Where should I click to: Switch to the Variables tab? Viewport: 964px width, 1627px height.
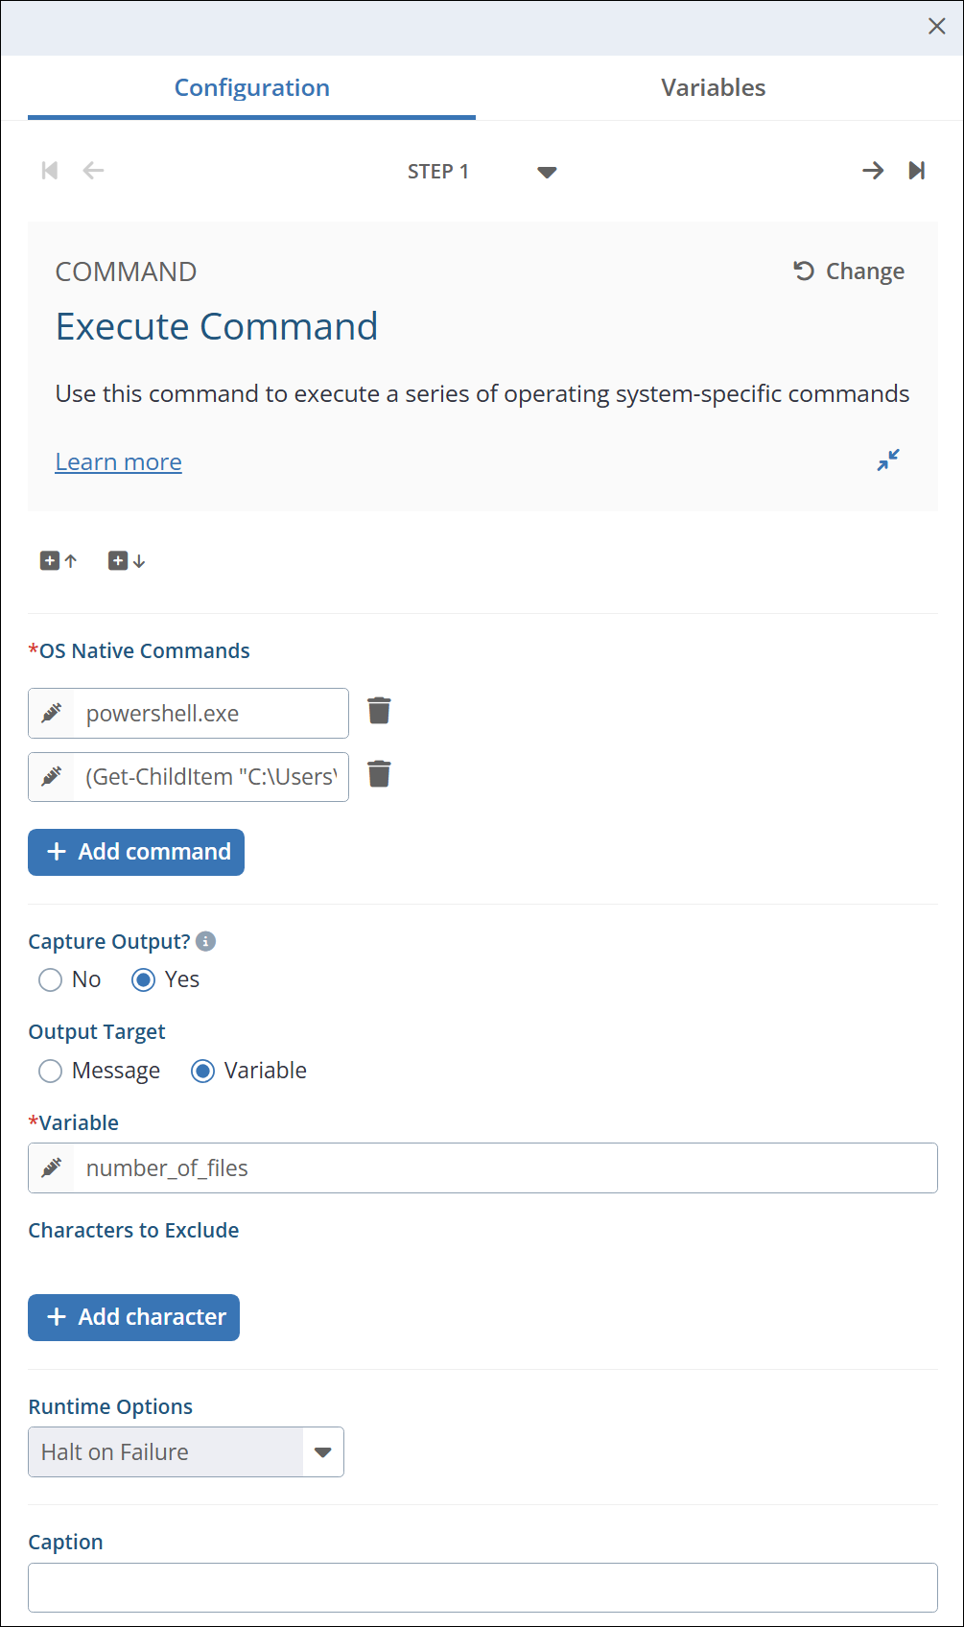713,87
